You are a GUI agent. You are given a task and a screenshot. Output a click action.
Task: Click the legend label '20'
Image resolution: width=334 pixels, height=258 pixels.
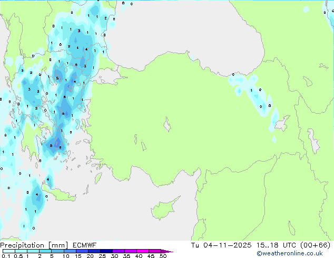tap(90, 256)
